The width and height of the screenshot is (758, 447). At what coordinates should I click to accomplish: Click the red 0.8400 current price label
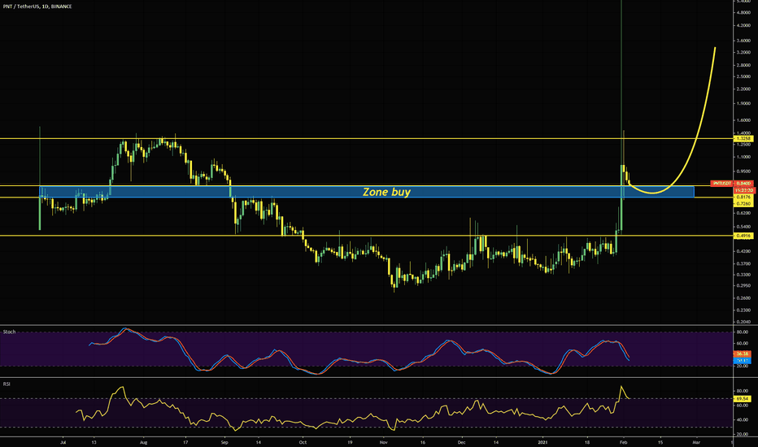point(743,184)
